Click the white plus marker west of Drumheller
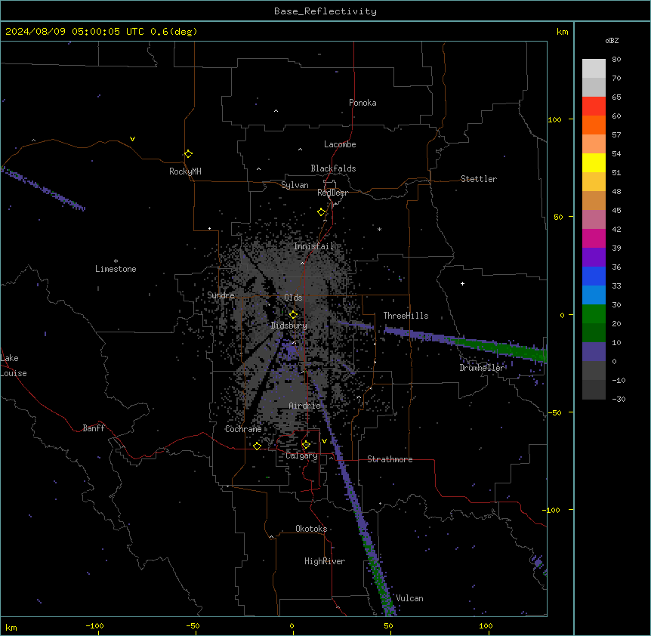Image resolution: width=651 pixels, height=636 pixels. 462,283
